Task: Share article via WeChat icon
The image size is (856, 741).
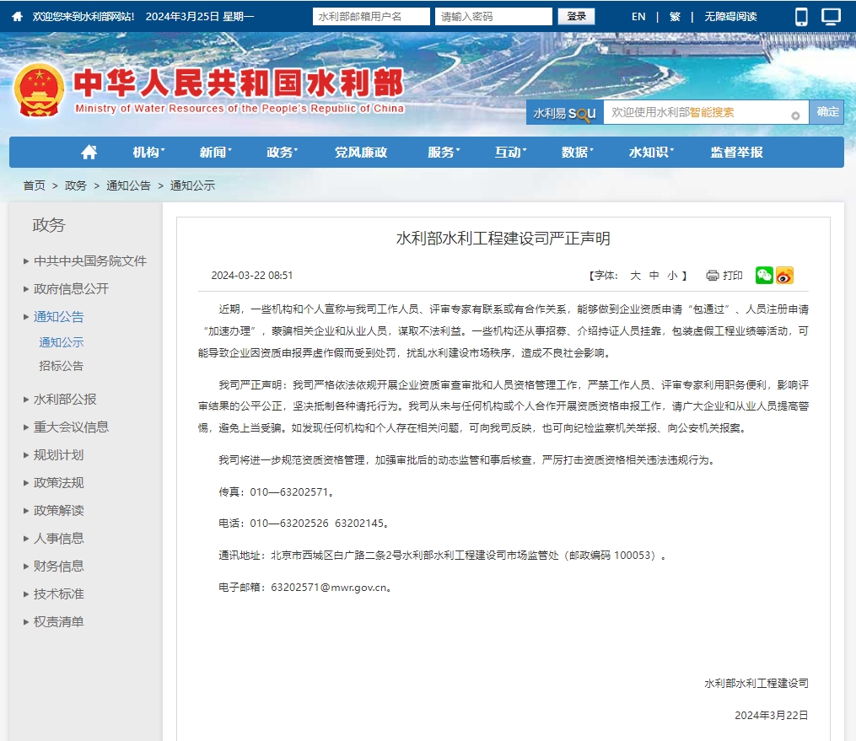Action: click(764, 276)
